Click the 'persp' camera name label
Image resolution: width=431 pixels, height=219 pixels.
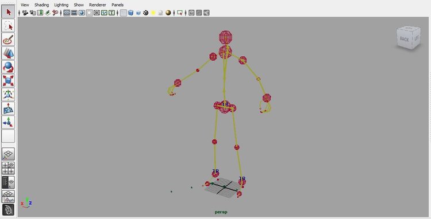tap(221, 212)
